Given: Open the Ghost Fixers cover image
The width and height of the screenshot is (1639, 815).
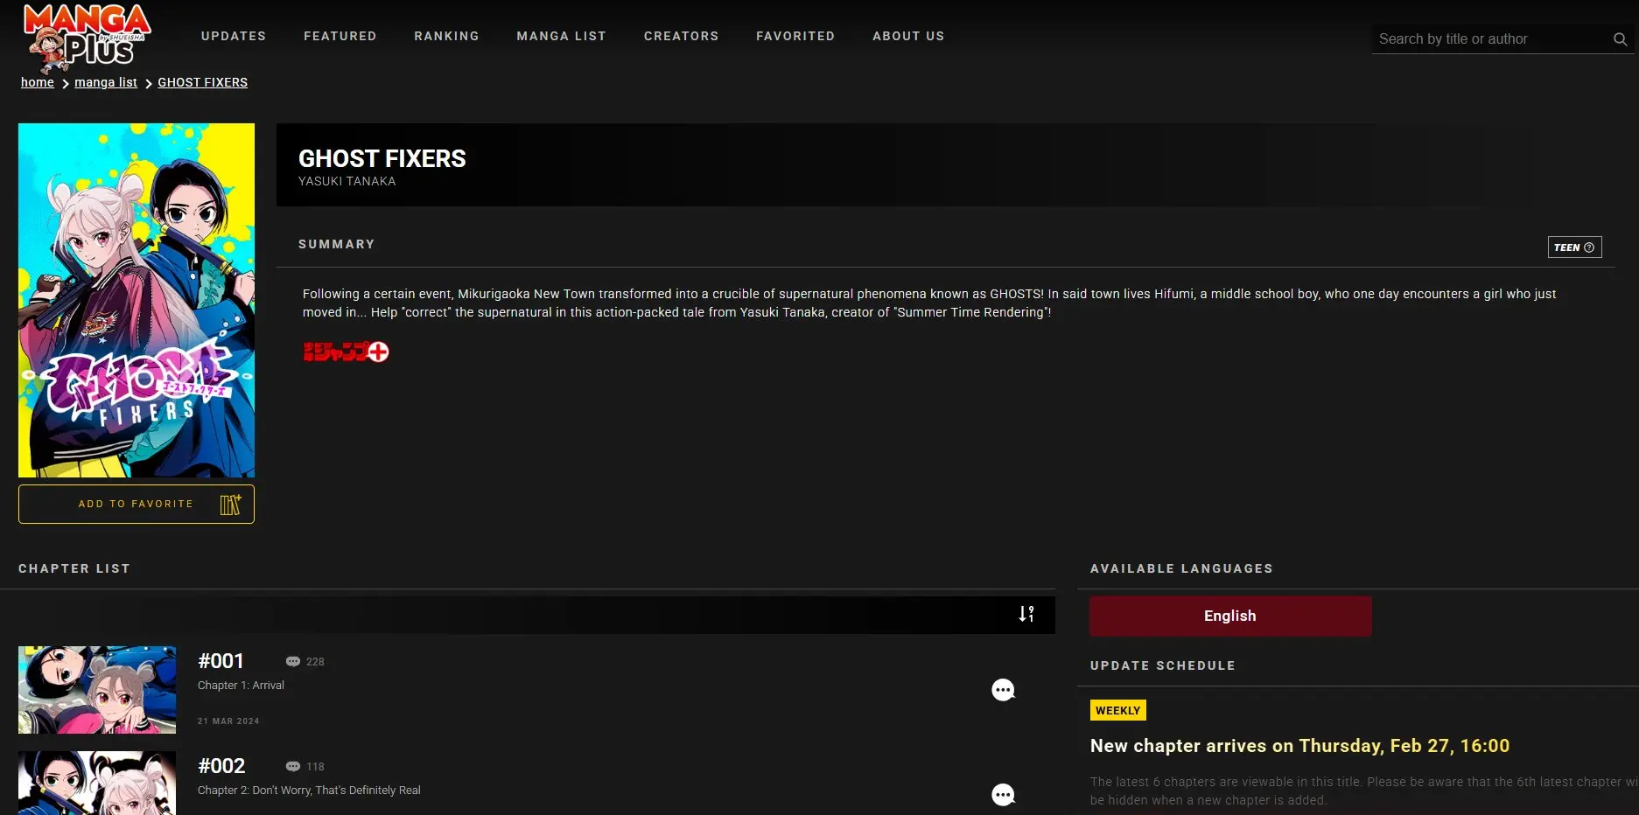Looking at the screenshot, I should pyautogui.click(x=137, y=300).
